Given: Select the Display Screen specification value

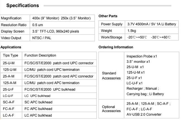Looking at the screenshot, I should [55, 31].
